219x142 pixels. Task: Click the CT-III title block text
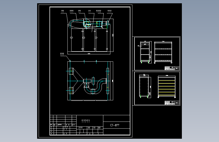tap(115, 125)
